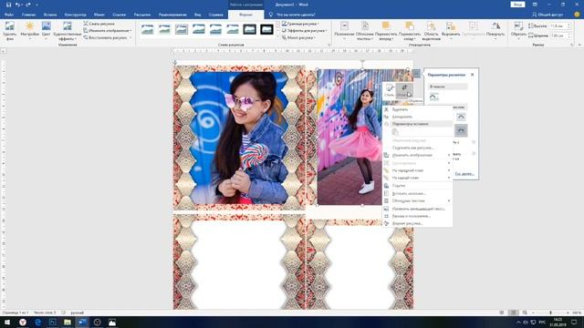Click Remove Background (Удалить фон) icon
This screenshot has width=584, height=328.
tap(10, 31)
